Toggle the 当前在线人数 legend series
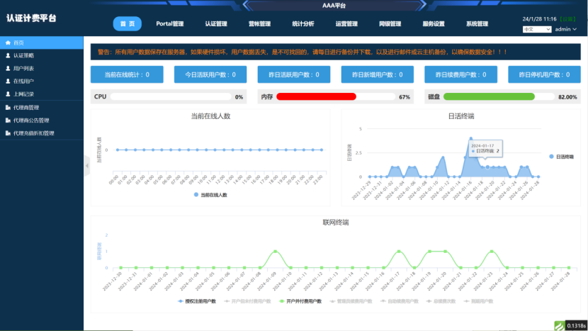588x331 pixels. (x=210, y=195)
